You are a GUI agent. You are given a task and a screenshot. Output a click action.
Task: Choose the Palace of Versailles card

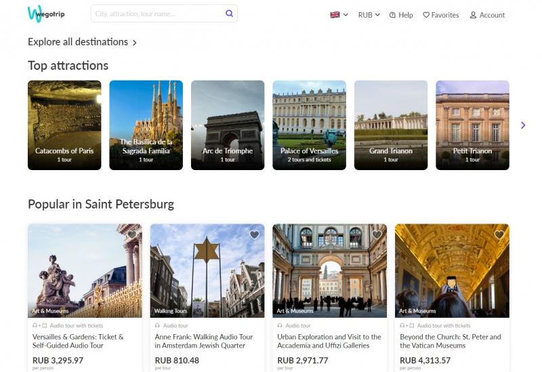309,125
